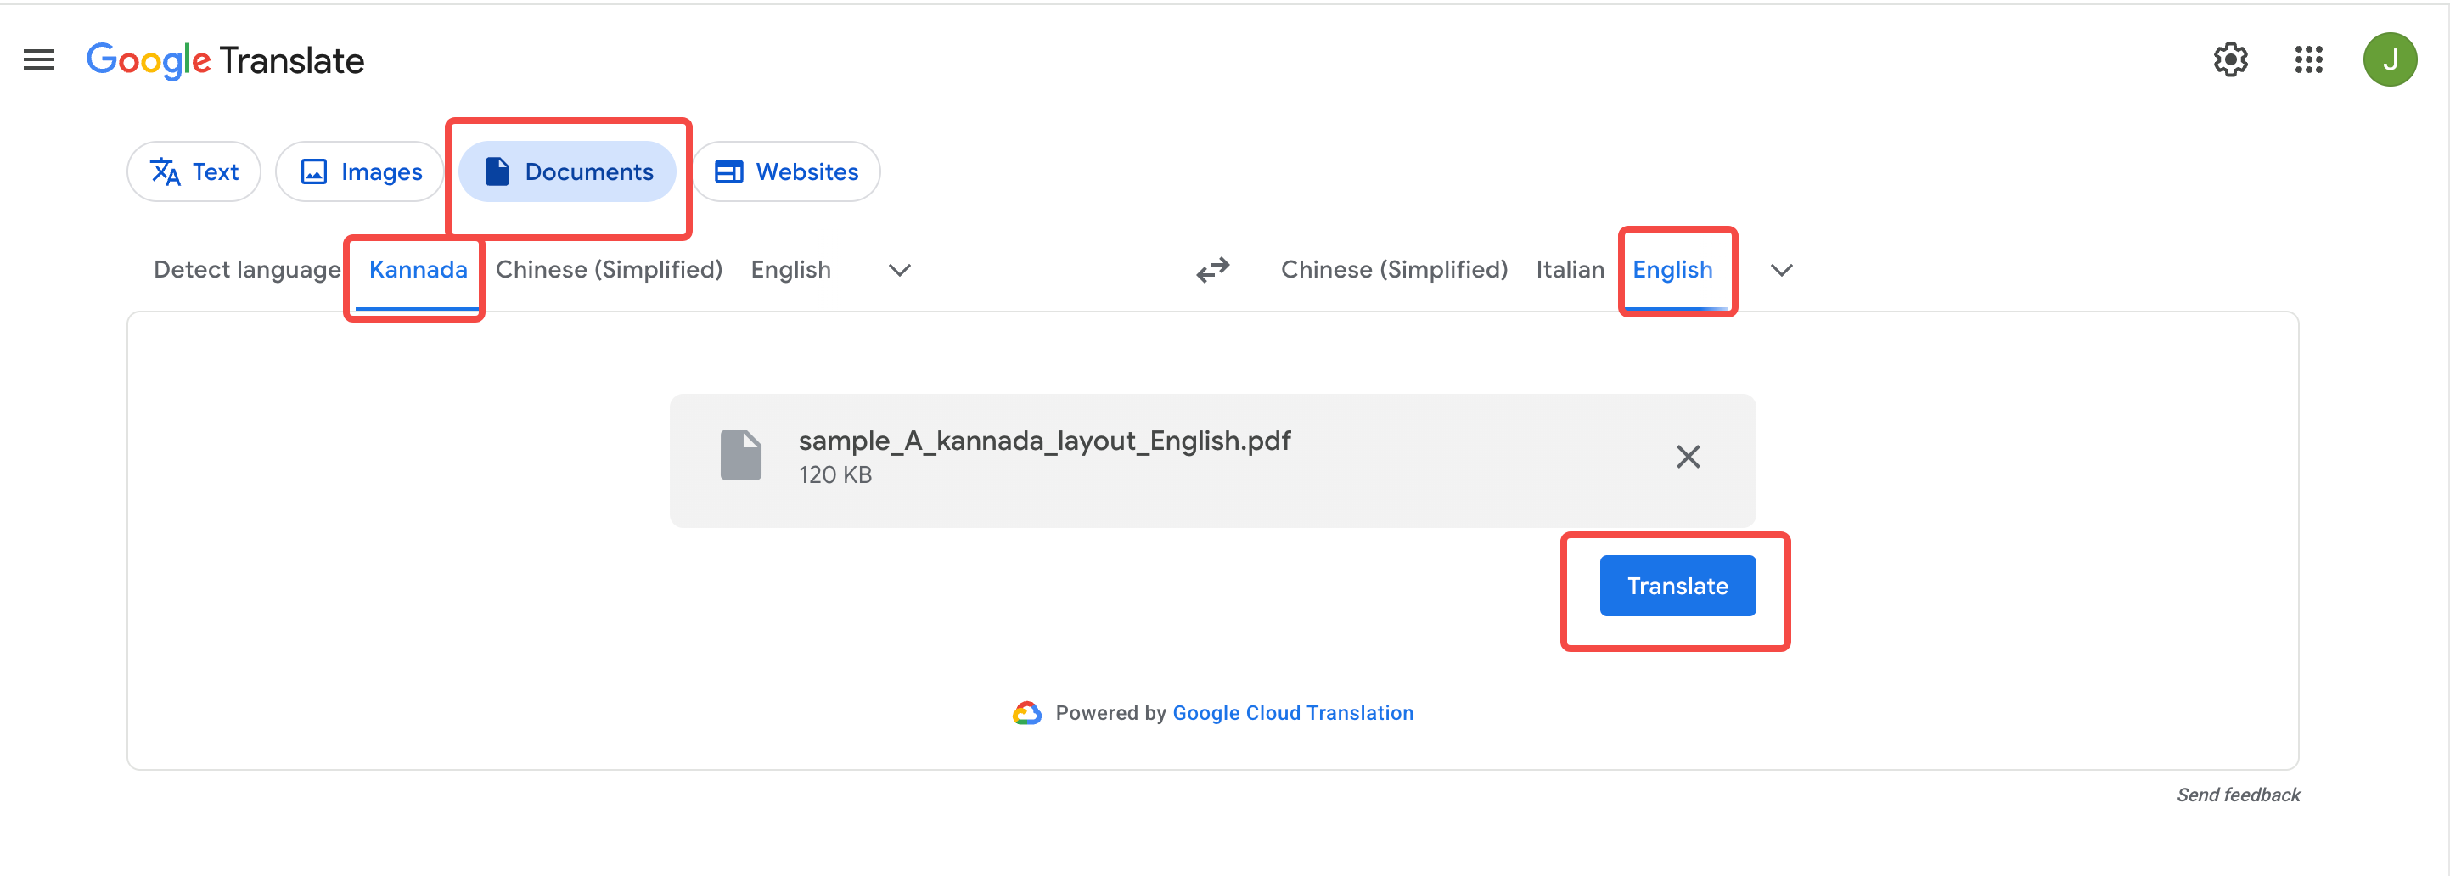Click Send feedback
The width and height of the screenshot is (2450, 876).
coord(2237,795)
